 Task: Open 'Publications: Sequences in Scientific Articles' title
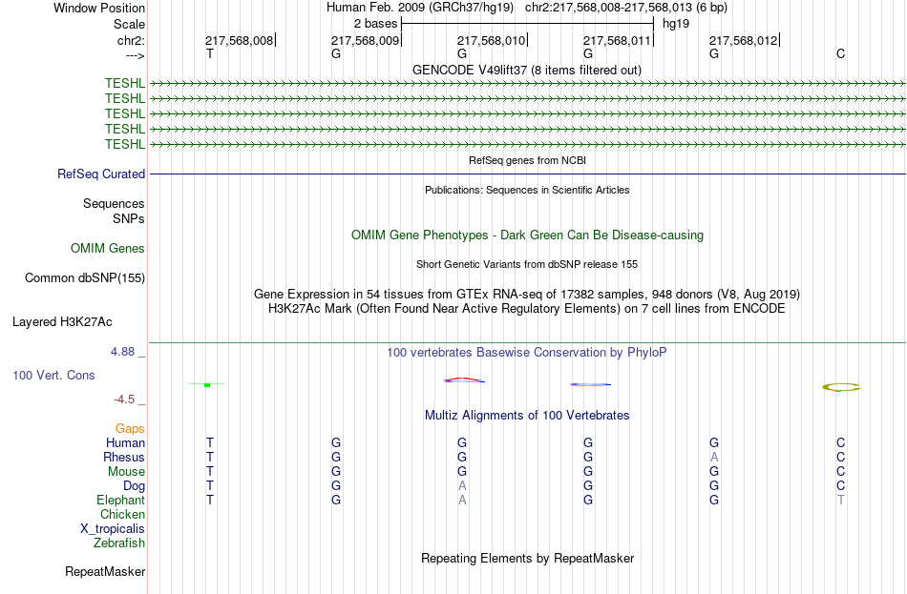point(527,190)
